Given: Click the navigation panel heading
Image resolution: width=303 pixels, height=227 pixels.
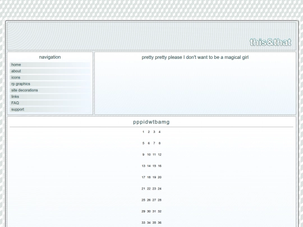Looking at the screenshot, I should 50,57.
